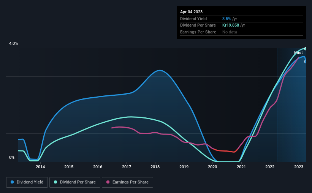This screenshot has height=193, width=312.
Task: Click the 2014 x-axis label
Action: [x=40, y=167]
